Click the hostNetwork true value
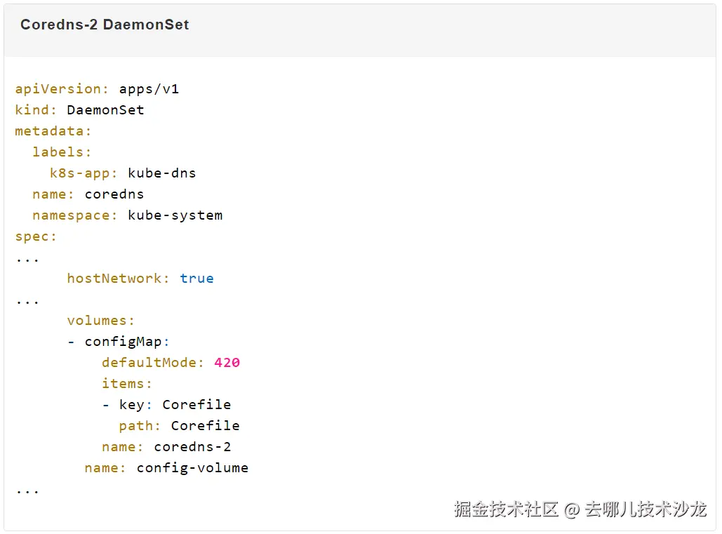Image resolution: width=722 pixels, height=534 pixels. (196, 279)
